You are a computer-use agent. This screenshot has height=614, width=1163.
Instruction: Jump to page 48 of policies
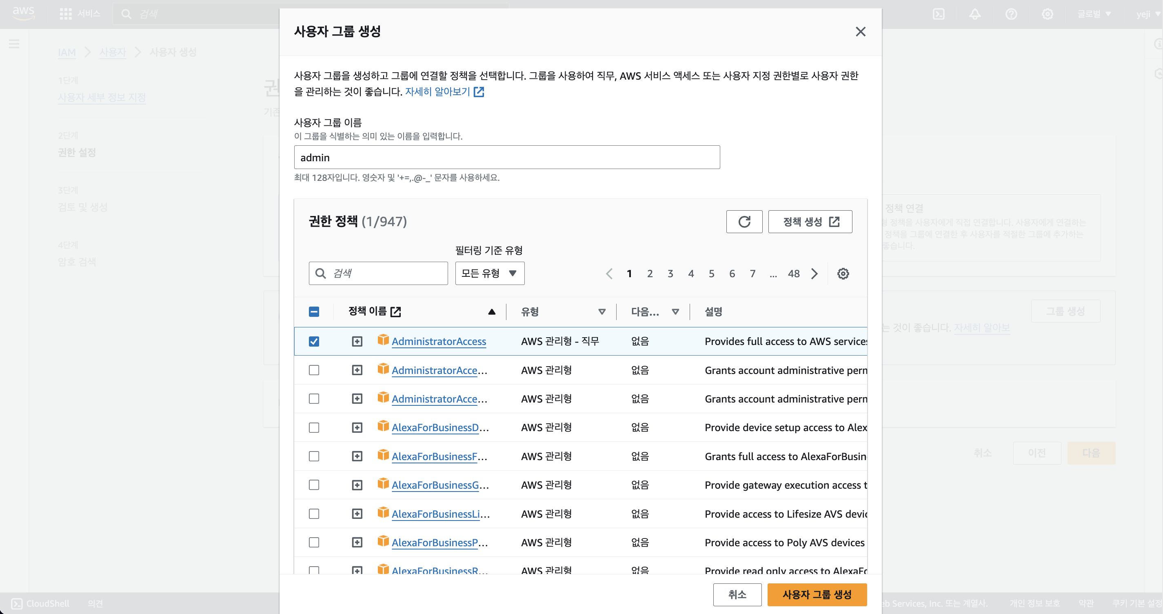(x=793, y=274)
